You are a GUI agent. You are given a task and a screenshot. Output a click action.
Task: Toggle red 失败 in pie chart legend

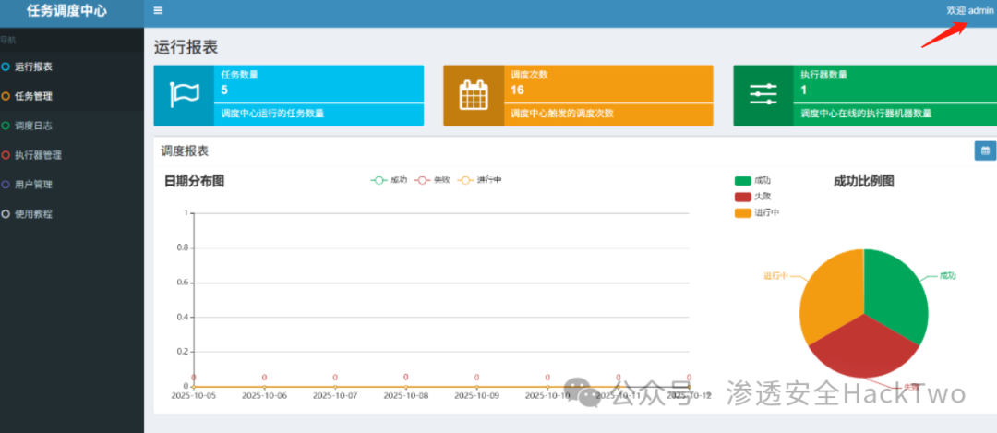(753, 197)
